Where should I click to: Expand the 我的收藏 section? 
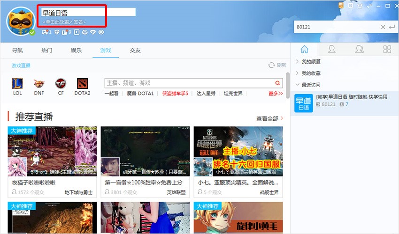[x=311, y=73]
